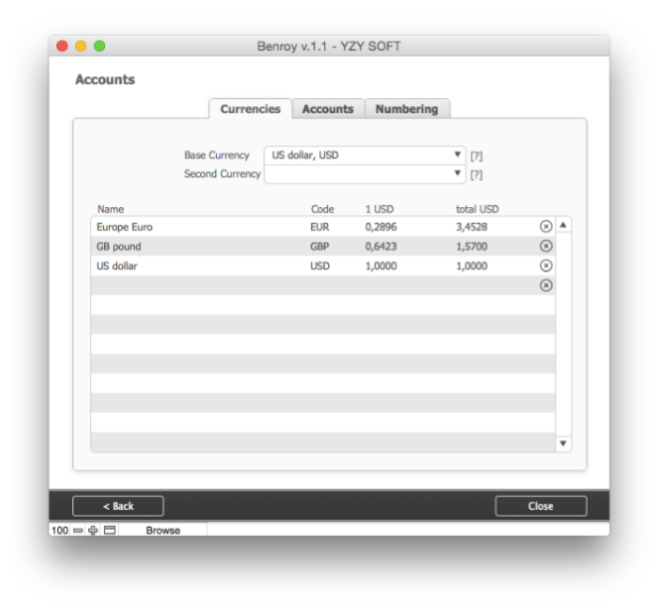Switch to the Accounts tab

point(328,109)
